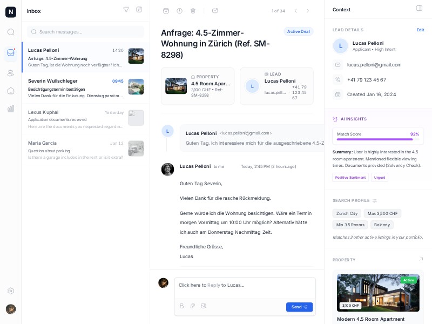Open the Modern 4.5 Room Apartment thumbnail
The width and height of the screenshot is (432, 324).
pos(378,293)
